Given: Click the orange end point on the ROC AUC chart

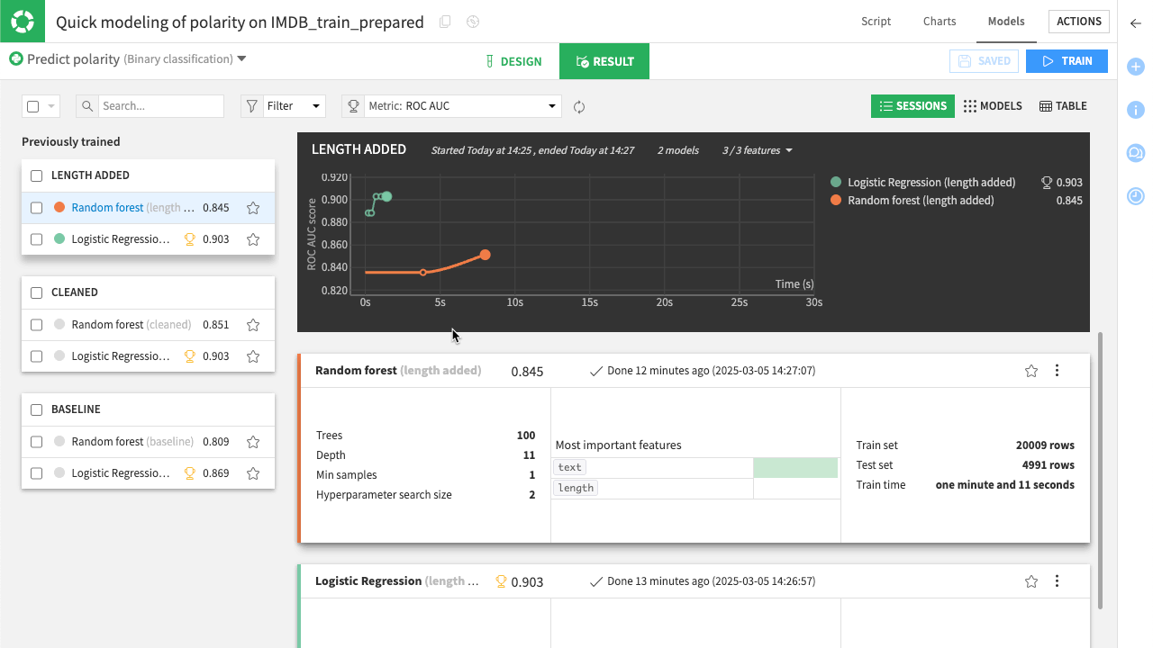Looking at the screenshot, I should (x=485, y=255).
